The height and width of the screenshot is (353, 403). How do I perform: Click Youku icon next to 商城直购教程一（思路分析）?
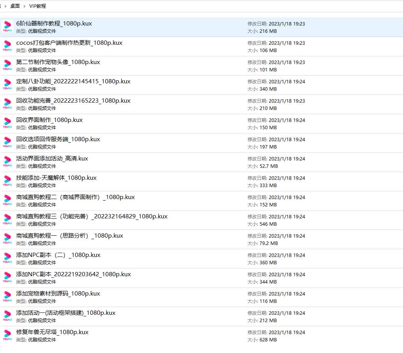(x=7, y=239)
